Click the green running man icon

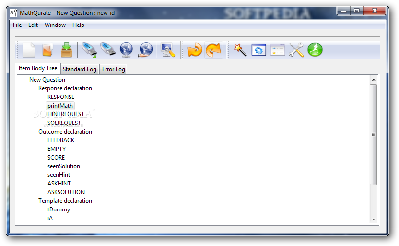click(315, 49)
